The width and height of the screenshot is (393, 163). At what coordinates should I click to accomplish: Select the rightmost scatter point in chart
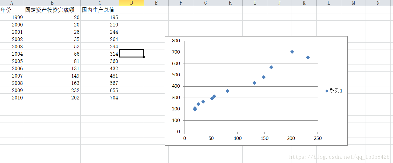point(308,57)
